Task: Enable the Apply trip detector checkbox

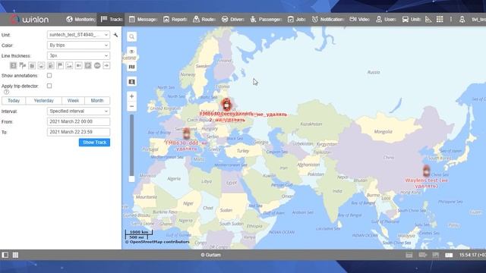Action: (49, 86)
